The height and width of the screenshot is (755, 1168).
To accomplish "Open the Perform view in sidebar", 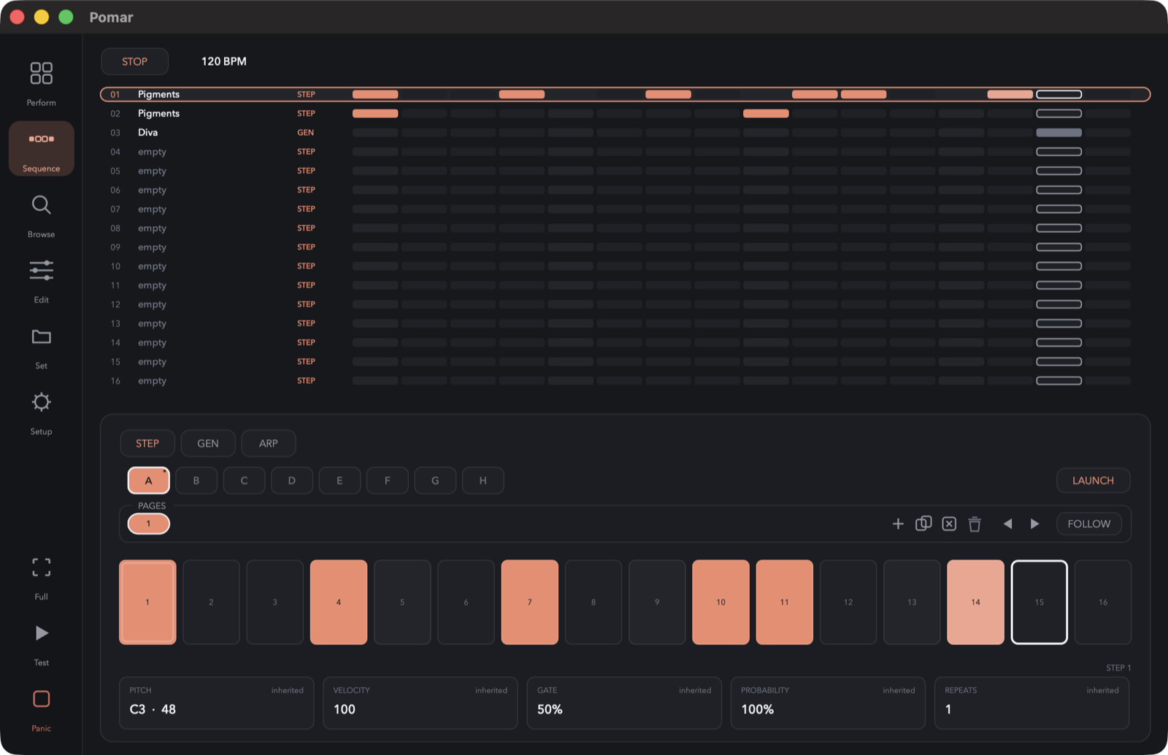I will tap(41, 82).
